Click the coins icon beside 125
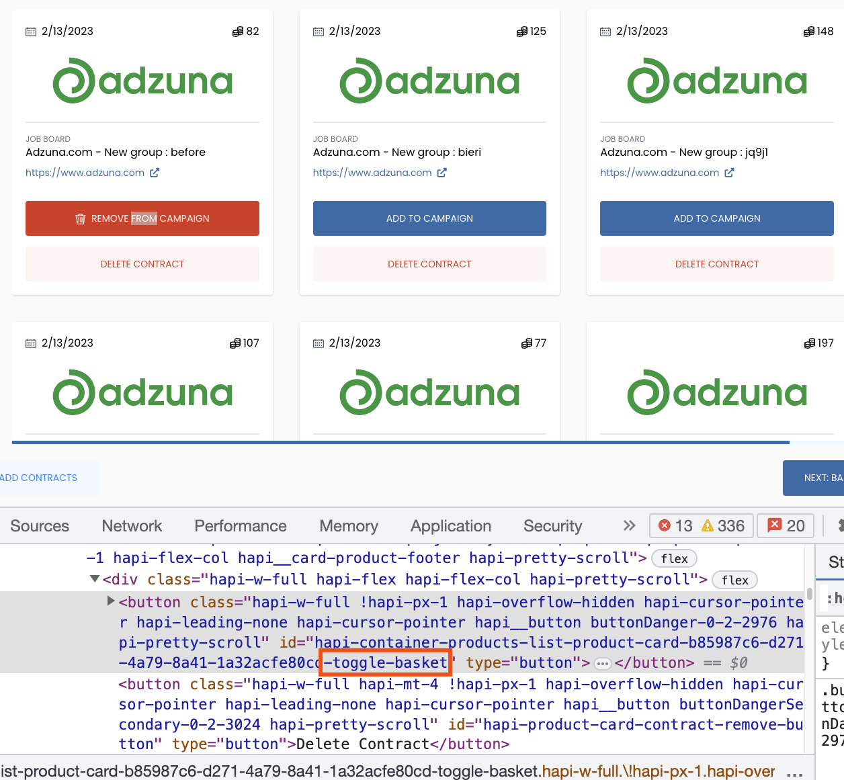The height and width of the screenshot is (780, 844). (x=522, y=32)
